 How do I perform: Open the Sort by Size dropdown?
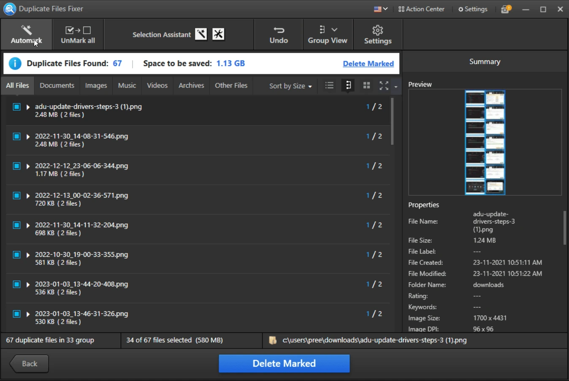(x=290, y=86)
